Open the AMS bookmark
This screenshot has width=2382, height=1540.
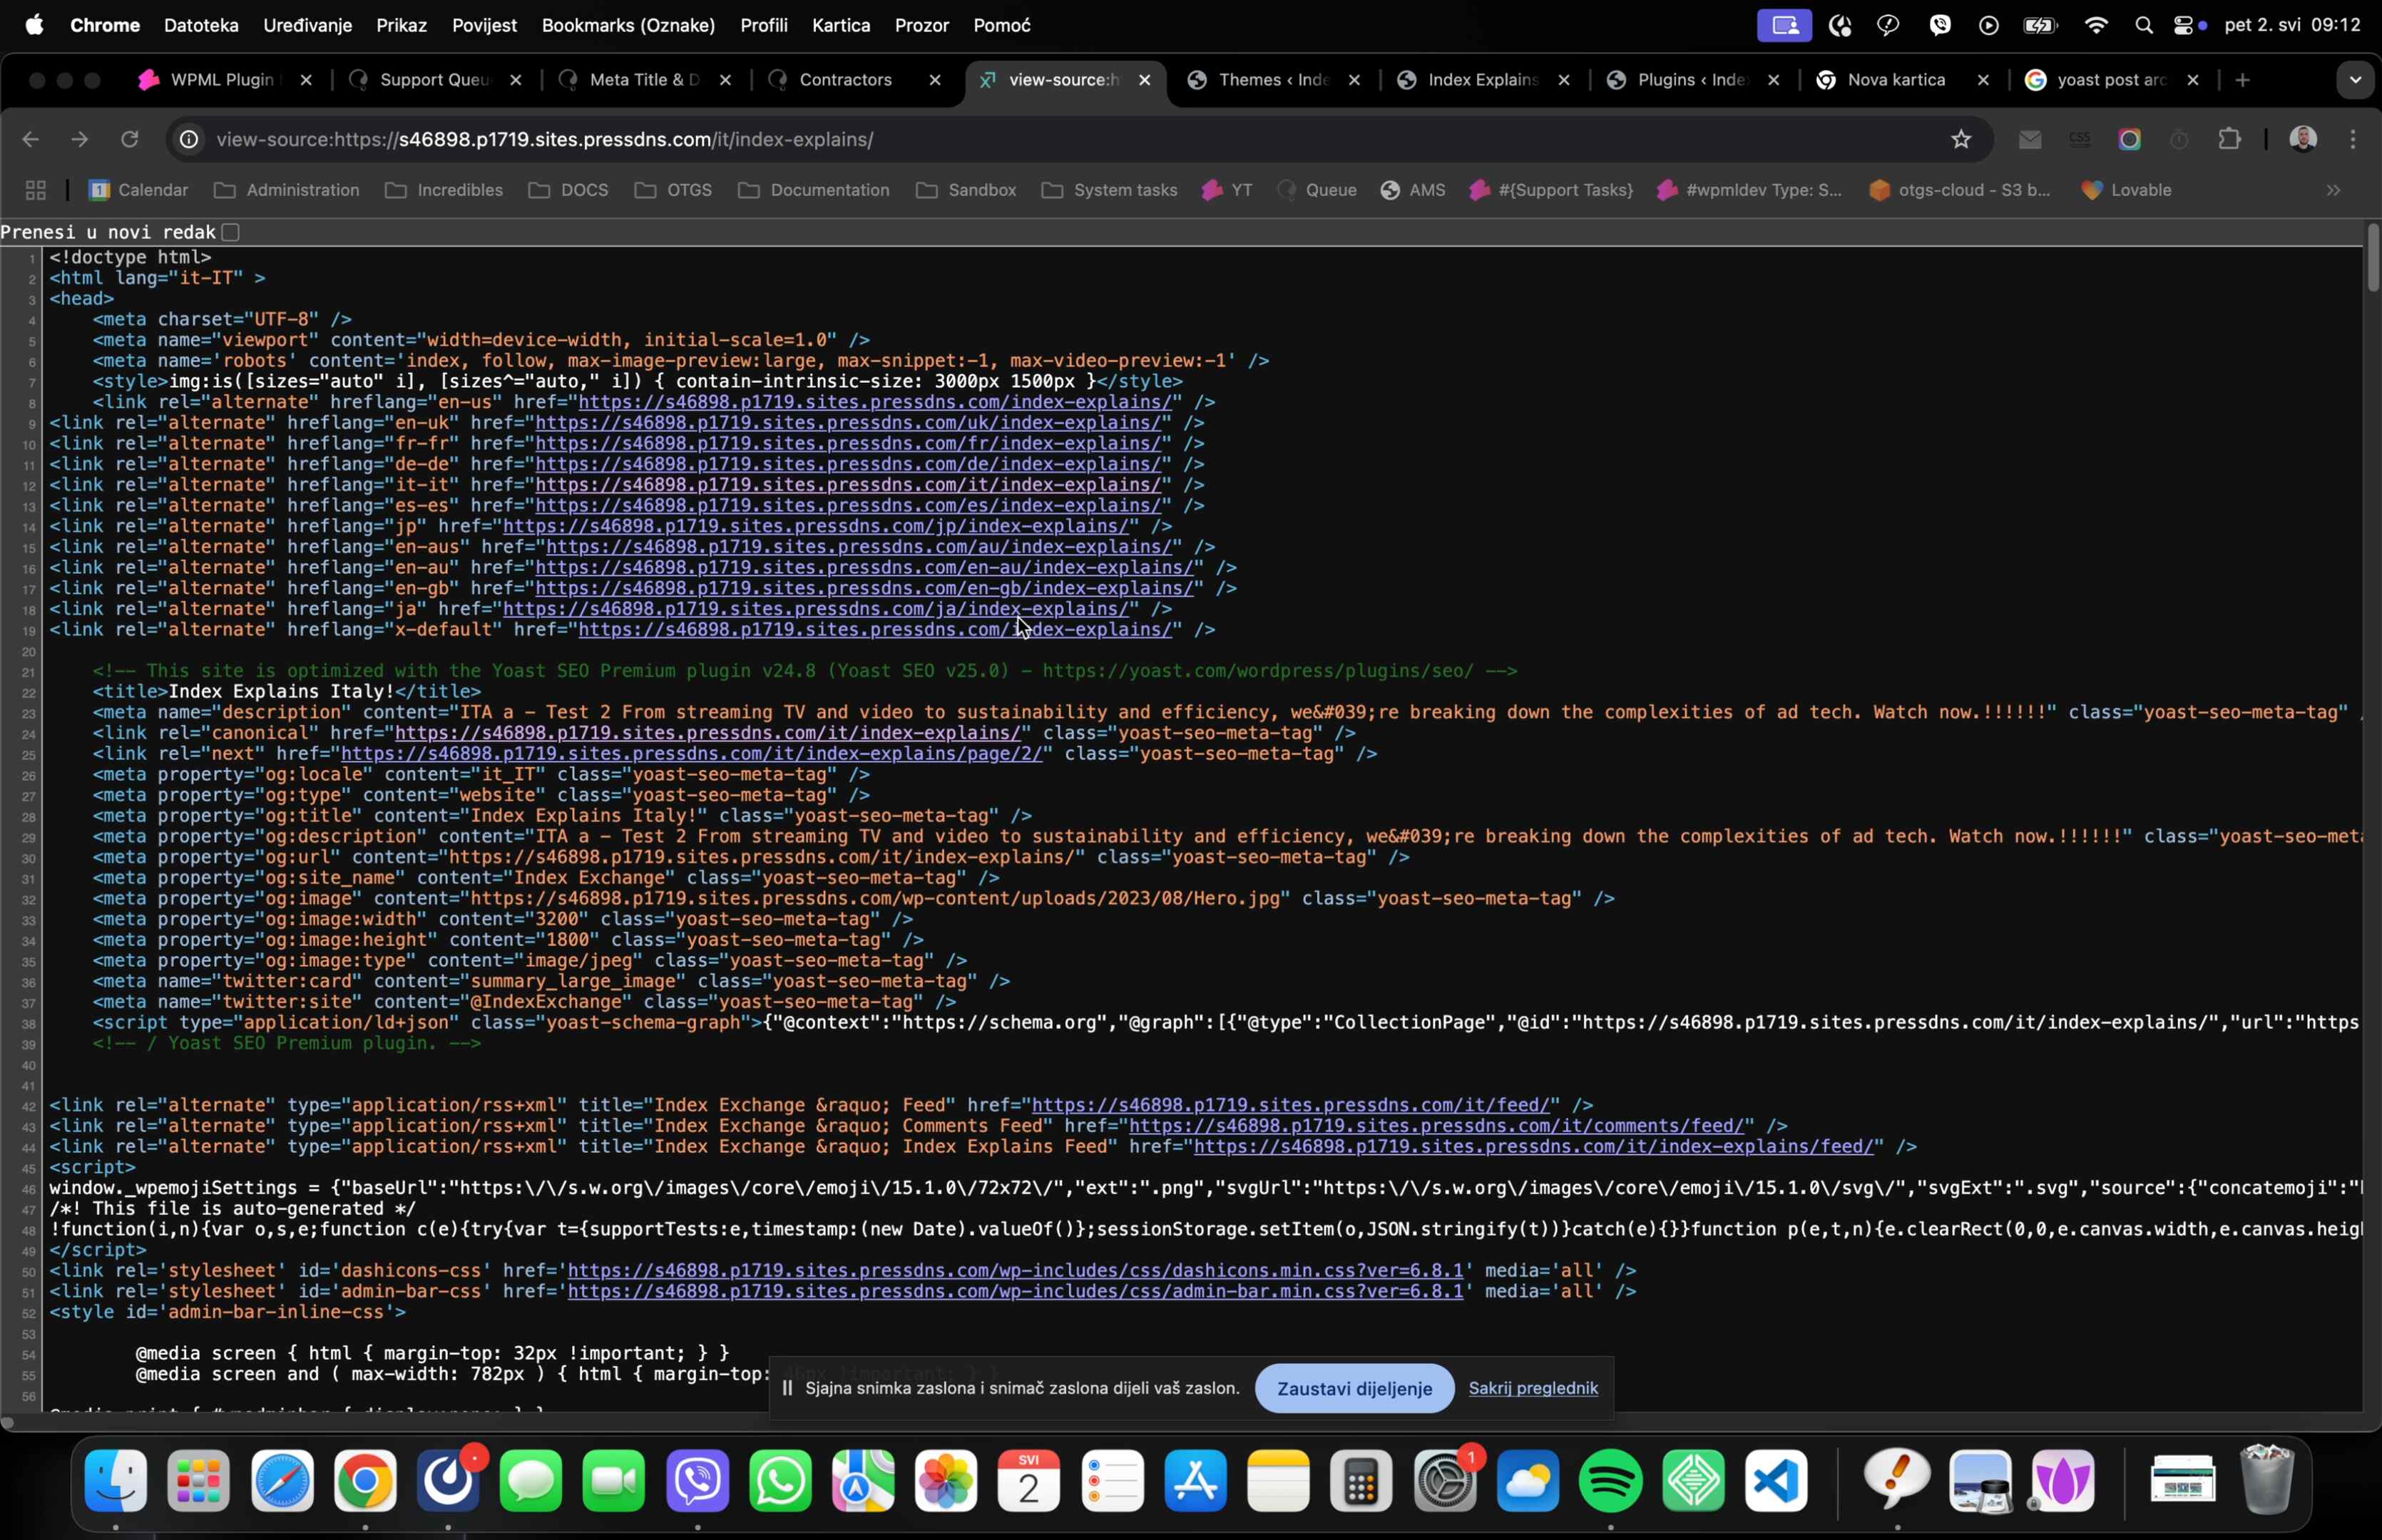(x=1412, y=190)
